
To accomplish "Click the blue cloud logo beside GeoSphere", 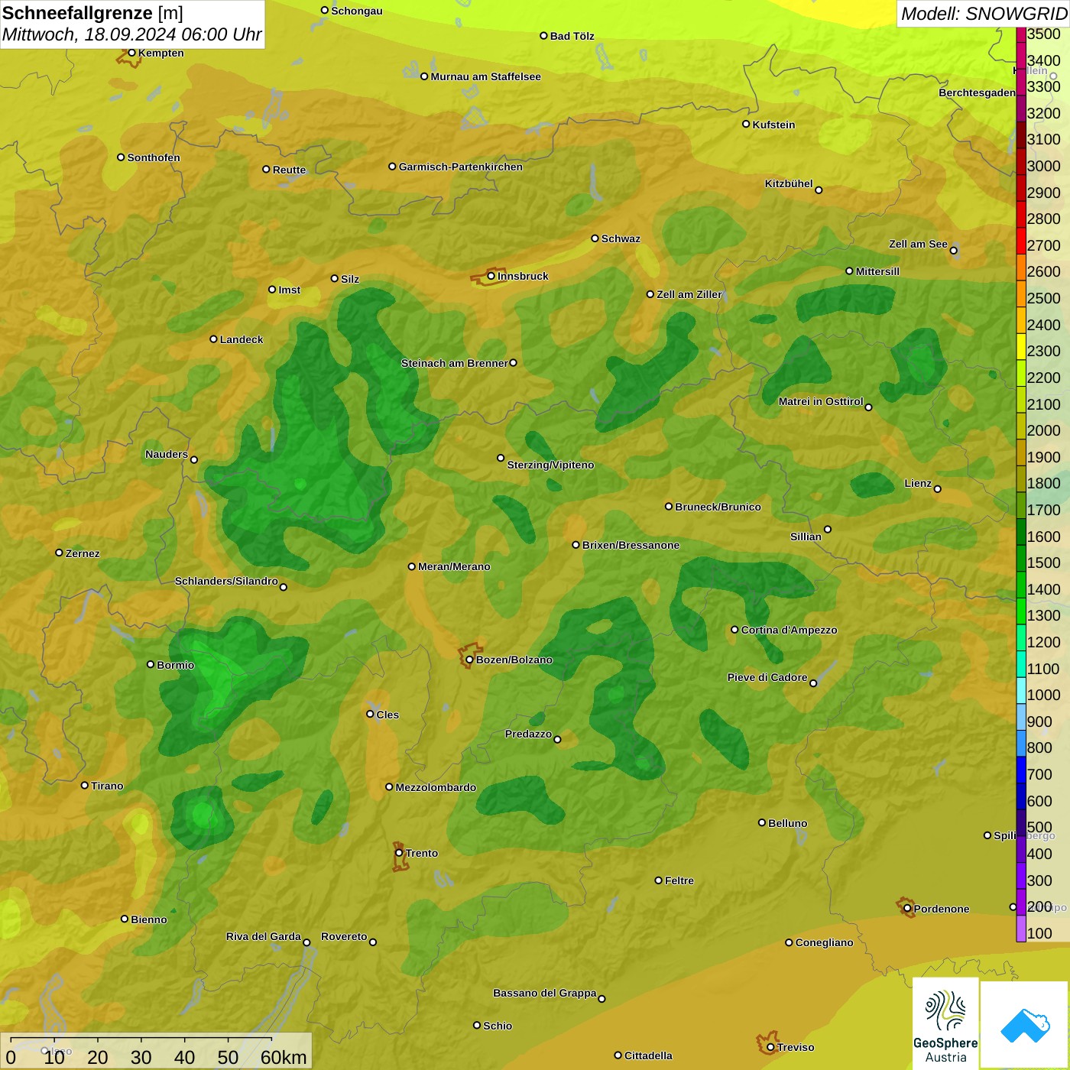I will 1025,1024.
